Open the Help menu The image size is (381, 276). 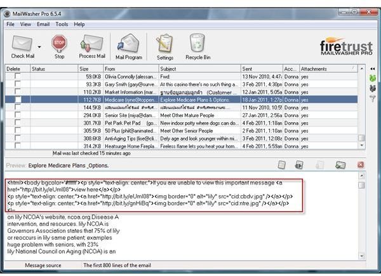coord(79,24)
